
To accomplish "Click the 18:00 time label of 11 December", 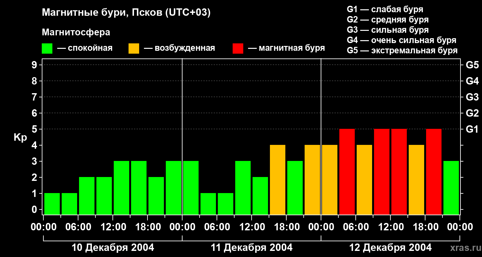I will point(286,227).
